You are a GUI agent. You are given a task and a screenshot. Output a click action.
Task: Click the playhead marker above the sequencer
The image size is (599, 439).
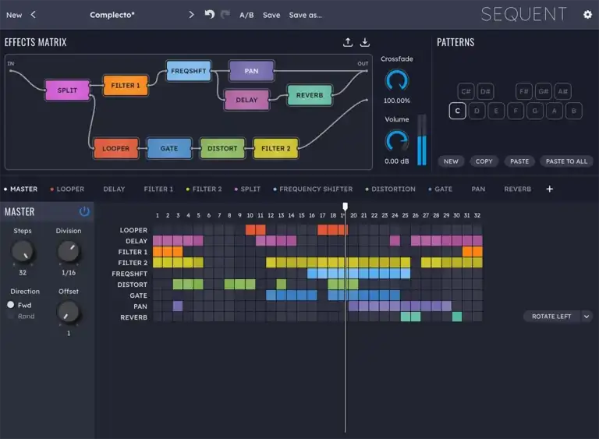(x=345, y=207)
